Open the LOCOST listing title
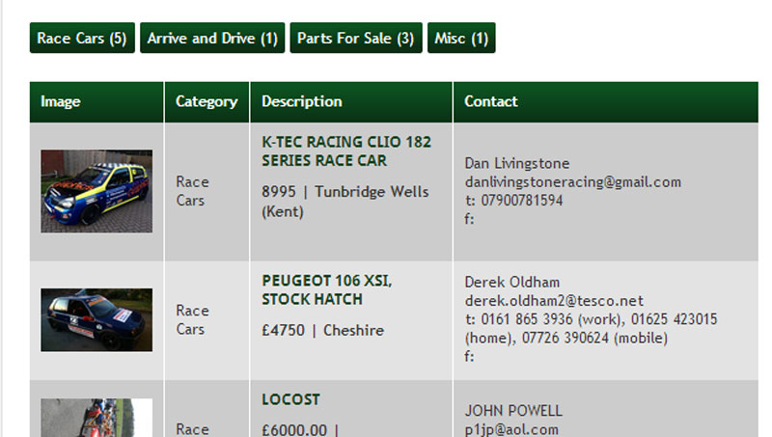 291,399
